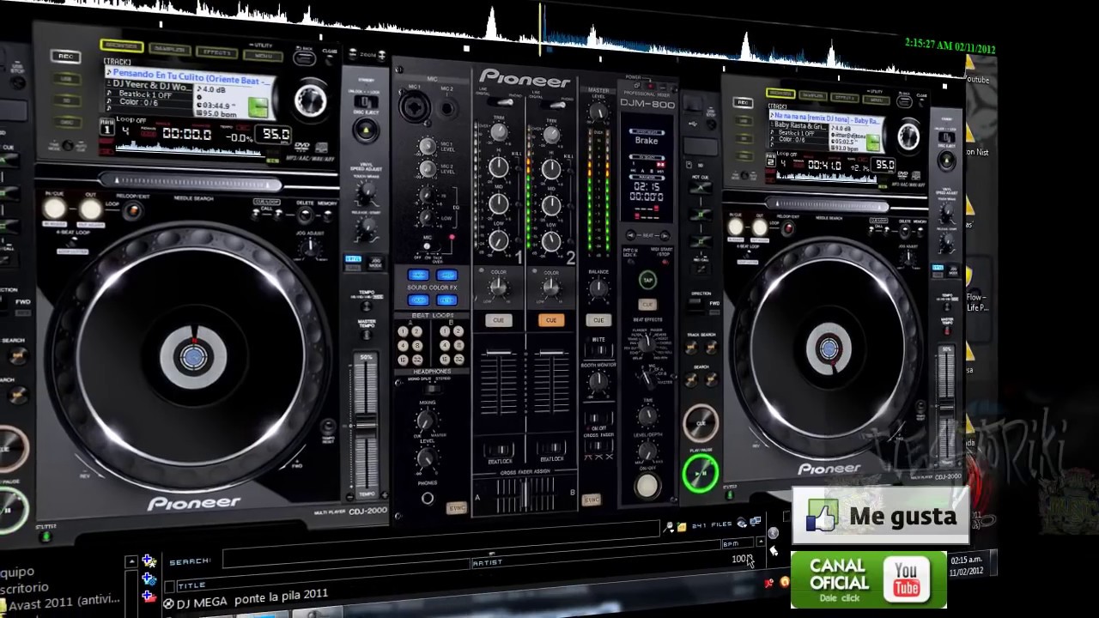
Task: Click channel 1 LOW EQ knob
Action: 498,239
